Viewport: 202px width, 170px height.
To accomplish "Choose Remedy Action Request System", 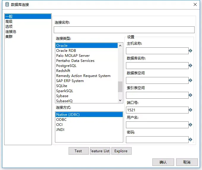I will pos(86,76).
